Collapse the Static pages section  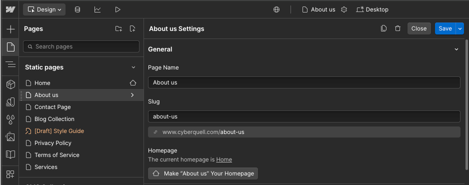pyautogui.click(x=133, y=67)
